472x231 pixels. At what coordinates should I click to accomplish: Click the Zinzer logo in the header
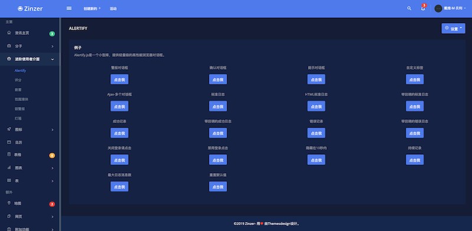(30, 9)
